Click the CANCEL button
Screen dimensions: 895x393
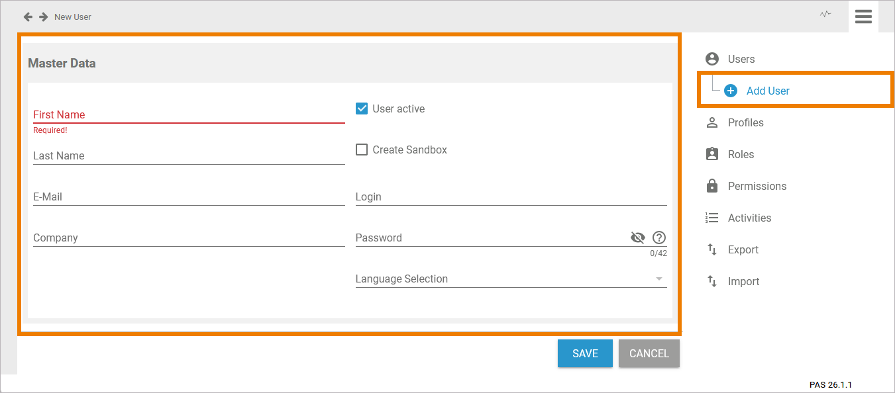click(649, 353)
